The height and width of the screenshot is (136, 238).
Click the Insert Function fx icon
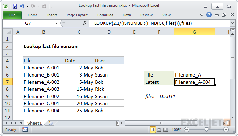(x=85, y=23)
